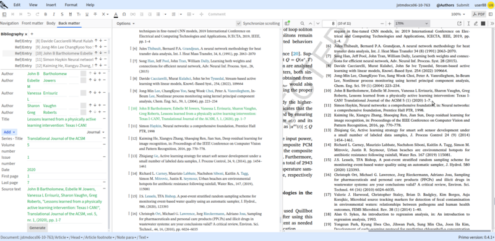Click the Redo icon

pyautogui.click(x=37, y=14)
